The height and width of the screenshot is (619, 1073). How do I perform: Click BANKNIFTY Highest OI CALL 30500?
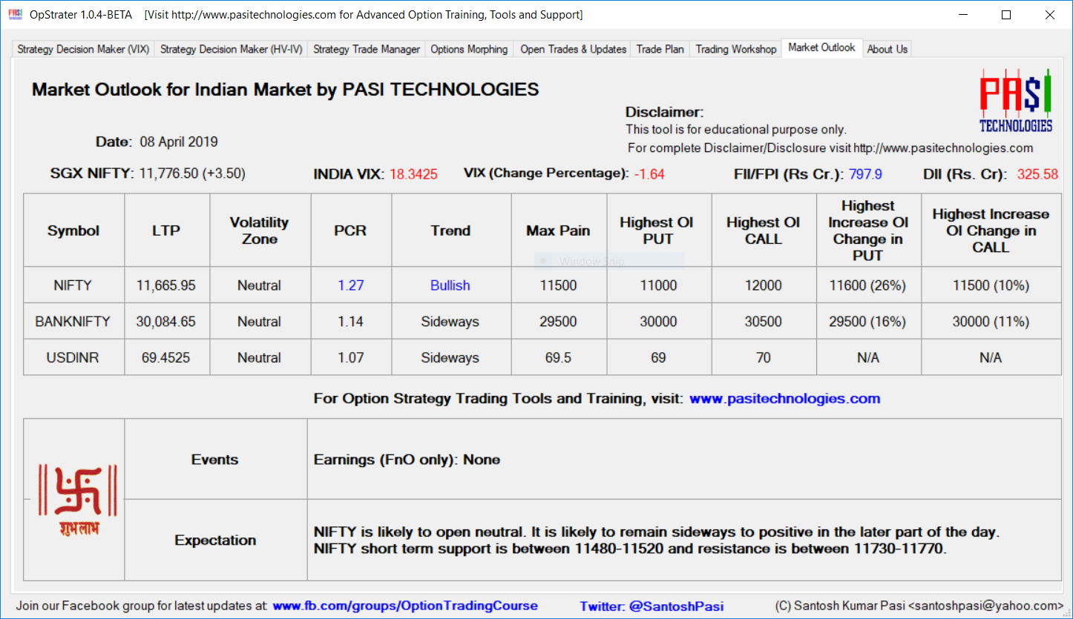click(x=764, y=322)
